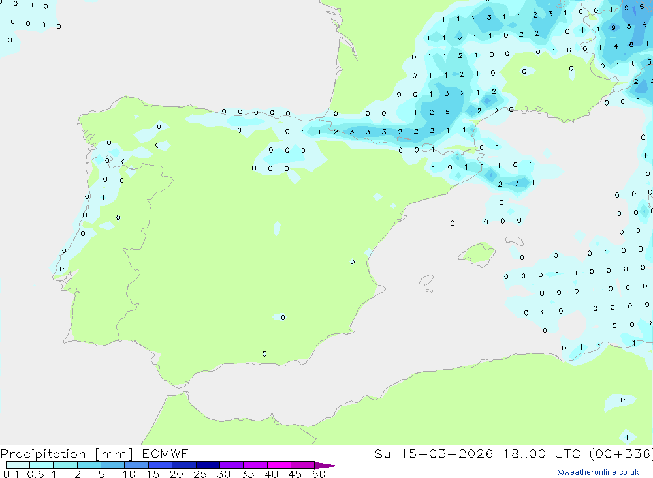The height and width of the screenshot is (478, 653).
Task: Click the date "15-03-2026"
Action: (447, 453)
